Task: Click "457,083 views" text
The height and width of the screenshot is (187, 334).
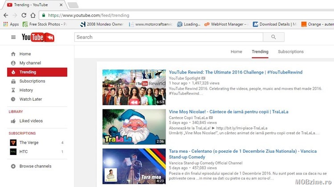Action: (204, 168)
